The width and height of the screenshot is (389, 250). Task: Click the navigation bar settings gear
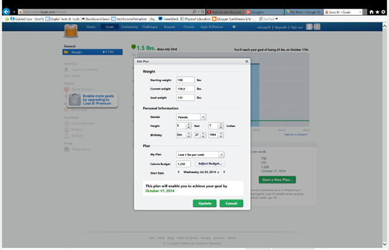[234, 27]
